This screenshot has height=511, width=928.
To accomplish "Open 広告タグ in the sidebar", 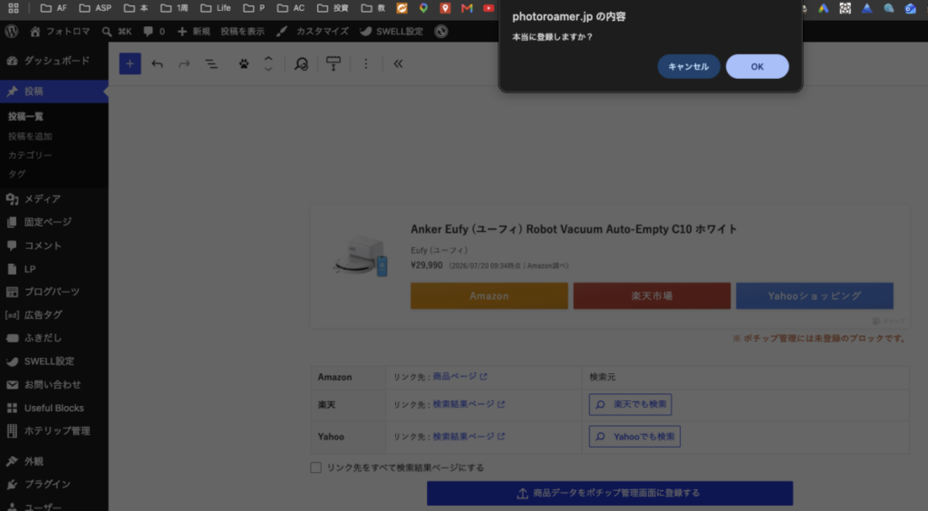I will [x=53, y=314].
